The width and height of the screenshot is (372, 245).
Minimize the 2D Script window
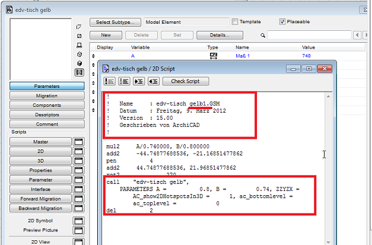[293, 69]
